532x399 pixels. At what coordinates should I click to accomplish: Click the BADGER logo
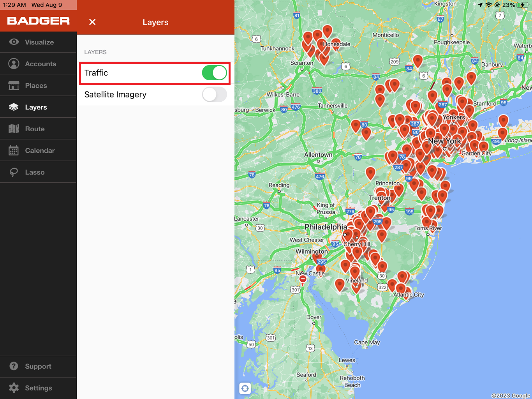[x=38, y=21]
